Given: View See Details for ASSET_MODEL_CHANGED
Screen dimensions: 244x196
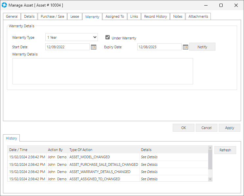Looking at the screenshot, I should point(149,157).
